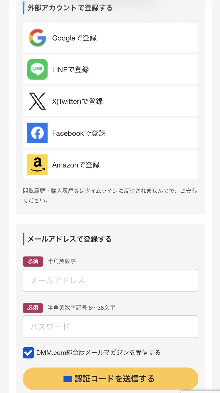Image resolution: width=220 pixels, height=393 pixels.
Task: Click the Facebook logo icon
Action: click(x=37, y=133)
